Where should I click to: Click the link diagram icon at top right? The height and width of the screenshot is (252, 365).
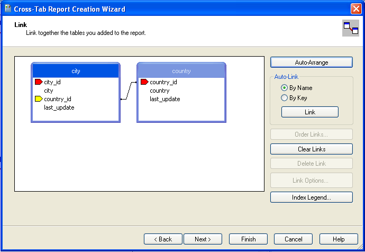(350, 28)
